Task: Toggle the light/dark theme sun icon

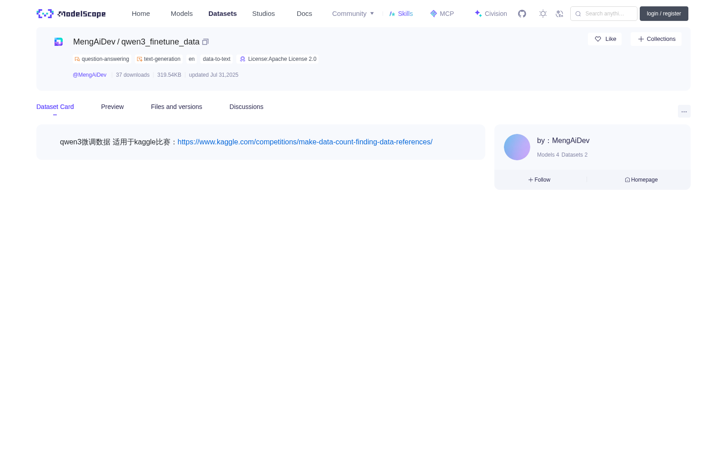Action: 543,14
